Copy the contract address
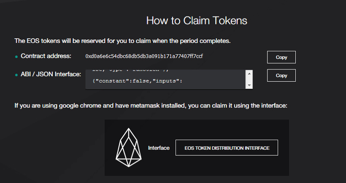This screenshot has width=346, height=183. click(281, 57)
